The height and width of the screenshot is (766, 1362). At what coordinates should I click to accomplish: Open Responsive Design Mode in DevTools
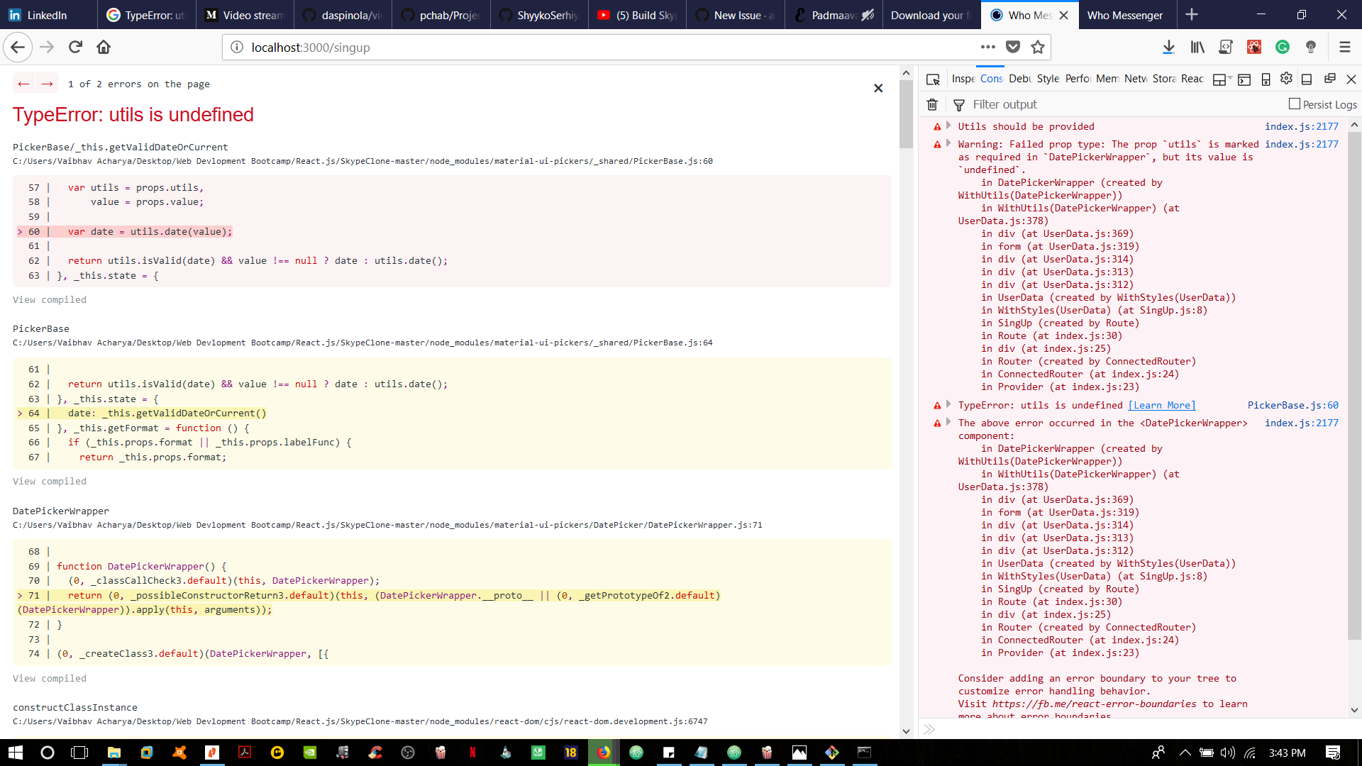(x=1265, y=79)
